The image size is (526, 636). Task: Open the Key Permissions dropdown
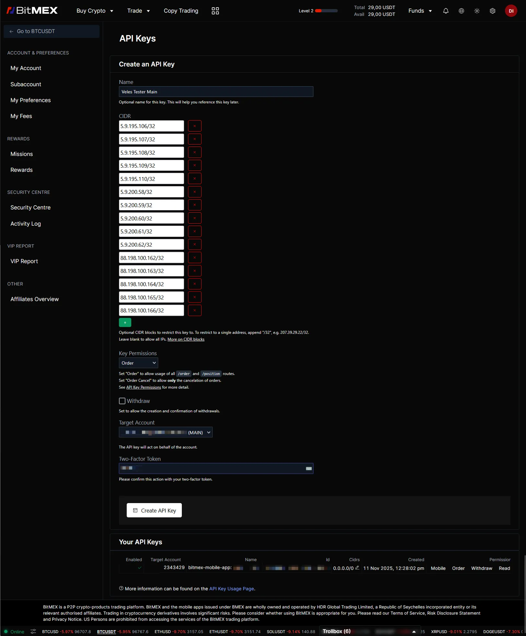pyautogui.click(x=138, y=363)
